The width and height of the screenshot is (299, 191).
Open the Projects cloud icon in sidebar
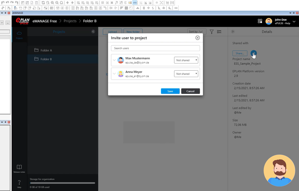coord(19,34)
